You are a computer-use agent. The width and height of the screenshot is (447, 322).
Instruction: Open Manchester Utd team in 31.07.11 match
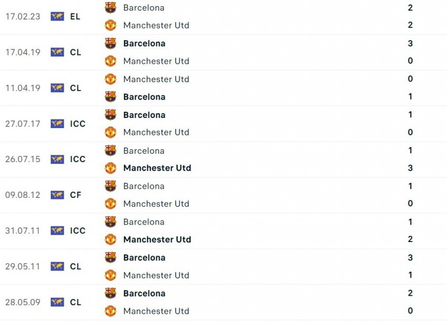pyautogui.click(x=157, y=239)
